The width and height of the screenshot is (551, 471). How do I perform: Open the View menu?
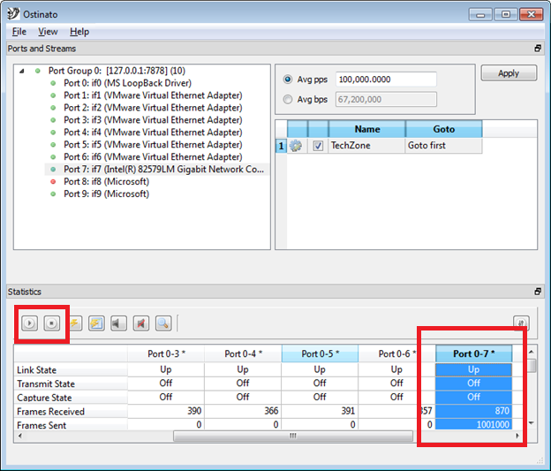tap(48, 32)
